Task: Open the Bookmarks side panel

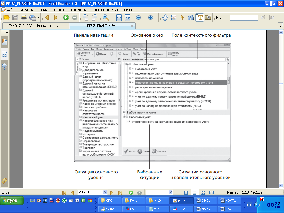Action: tap(4, 42)
